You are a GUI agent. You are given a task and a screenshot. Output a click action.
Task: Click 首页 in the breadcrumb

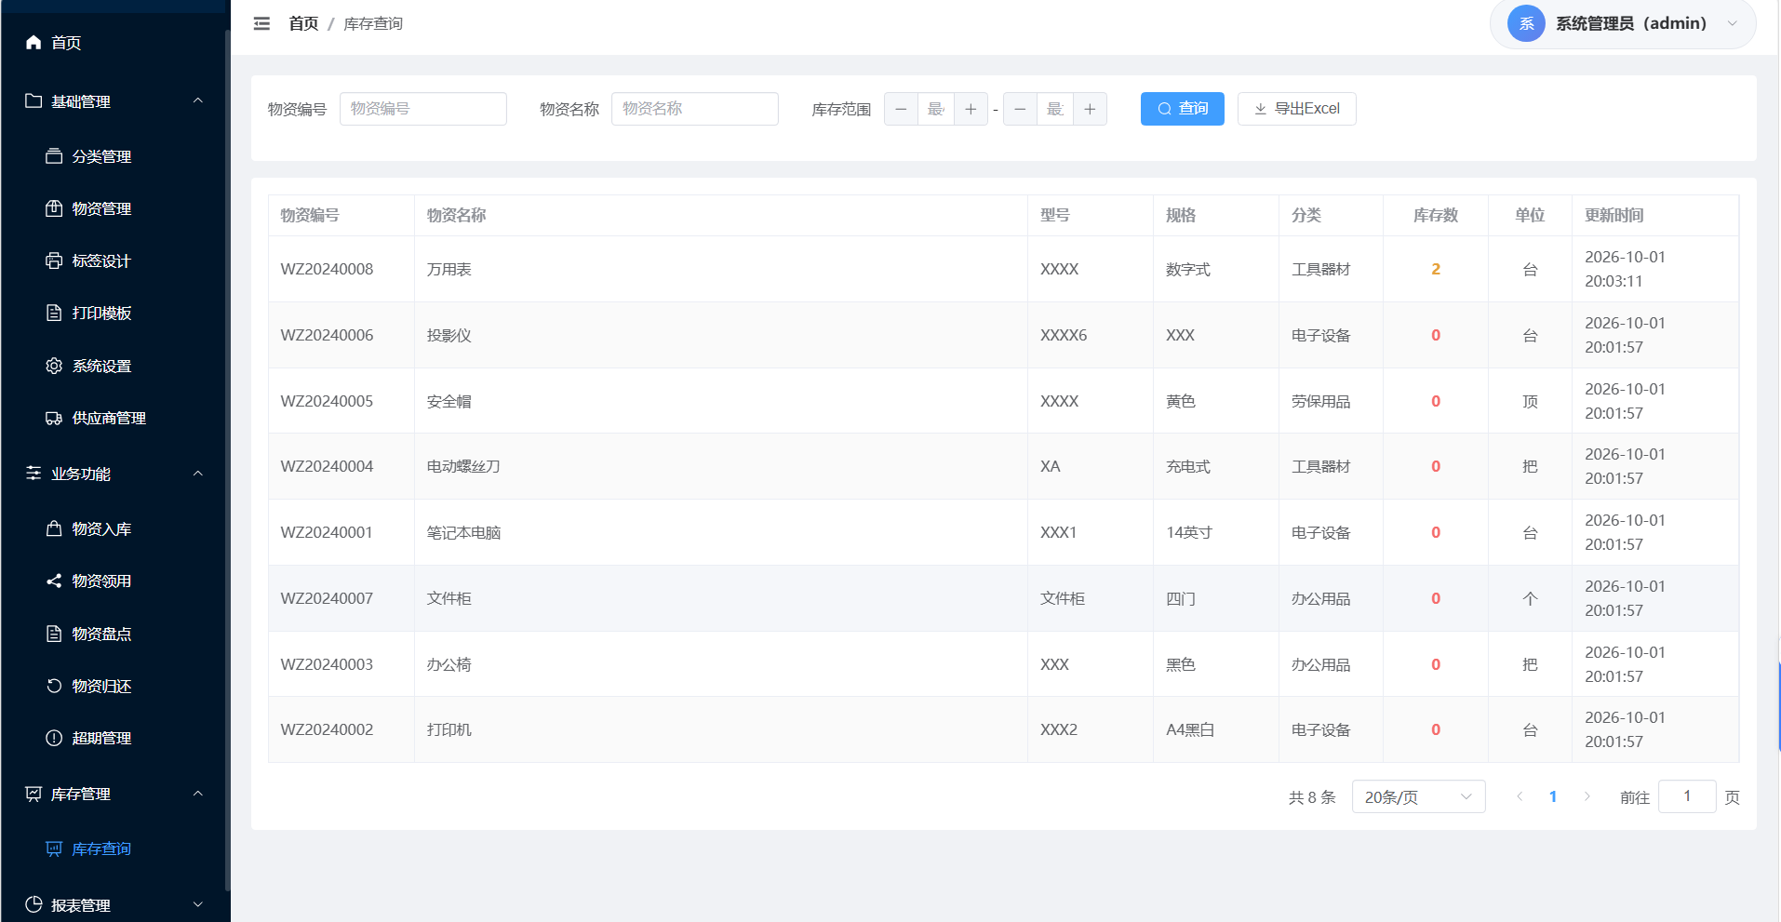tap(303, 23)
